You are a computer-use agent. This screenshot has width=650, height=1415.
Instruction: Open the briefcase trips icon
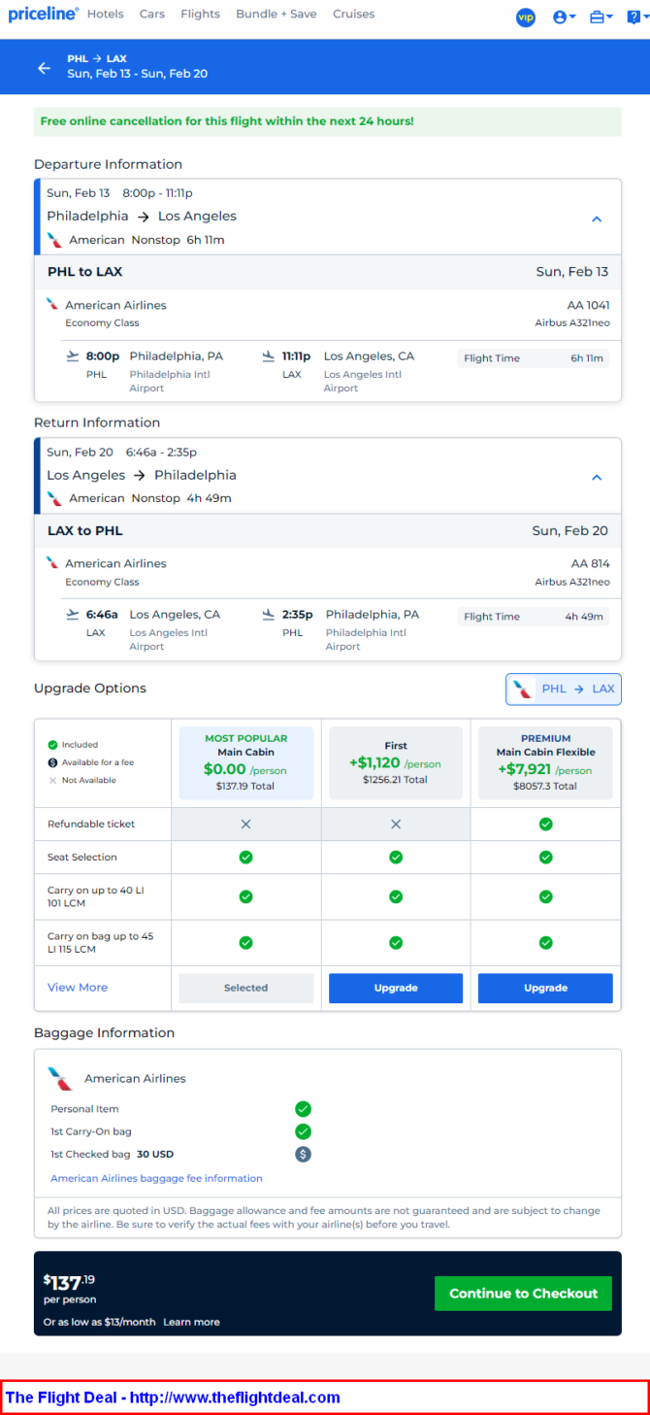click(x=601, y=17)
